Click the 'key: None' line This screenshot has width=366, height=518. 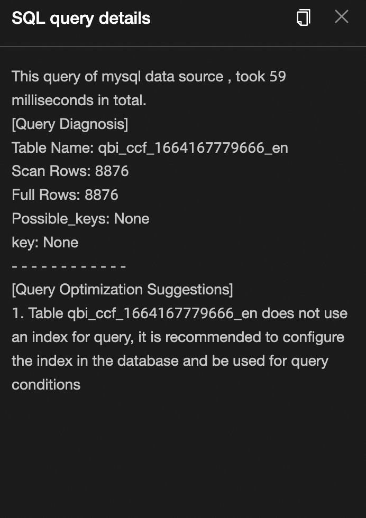[x=45, y=243]
